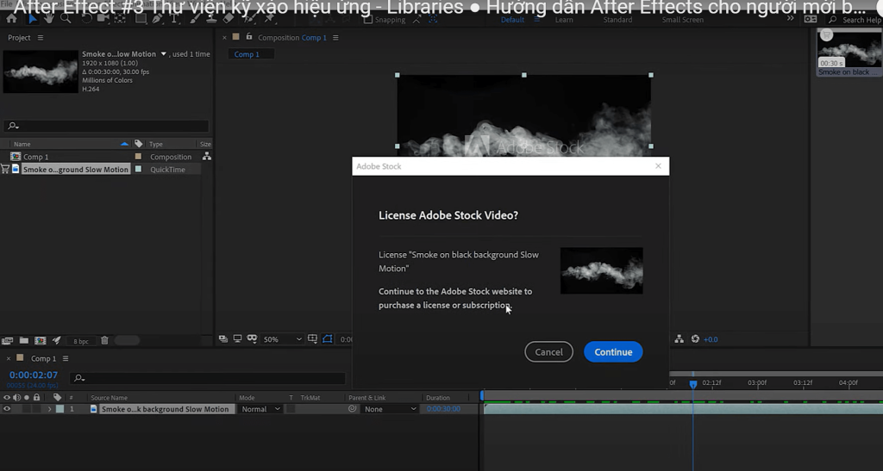This screenshot has width=883, height=471.
Task: Switch to the Standard workspace
Action: (617, 20)
